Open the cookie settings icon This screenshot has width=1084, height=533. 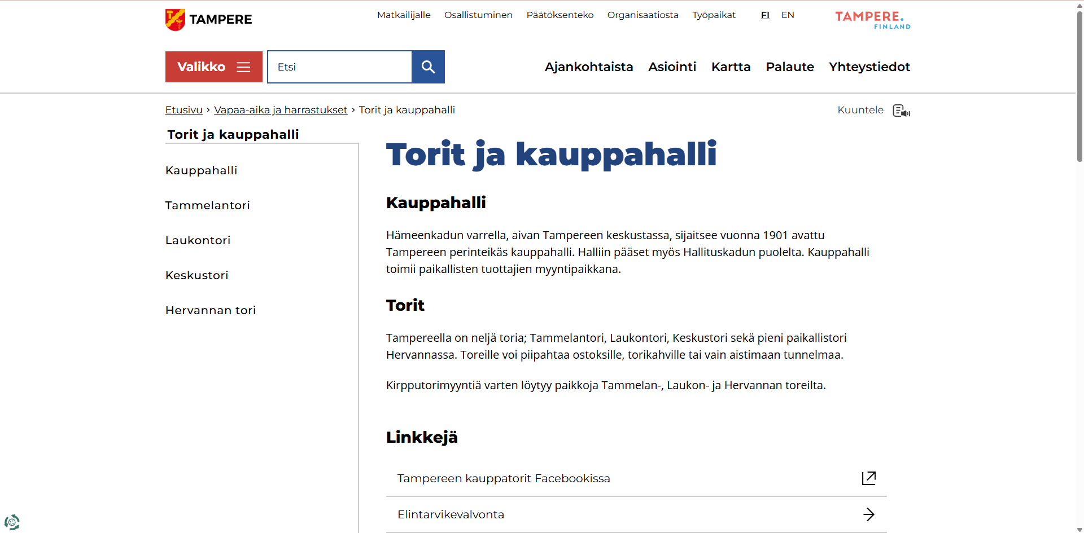pos(12,522)
